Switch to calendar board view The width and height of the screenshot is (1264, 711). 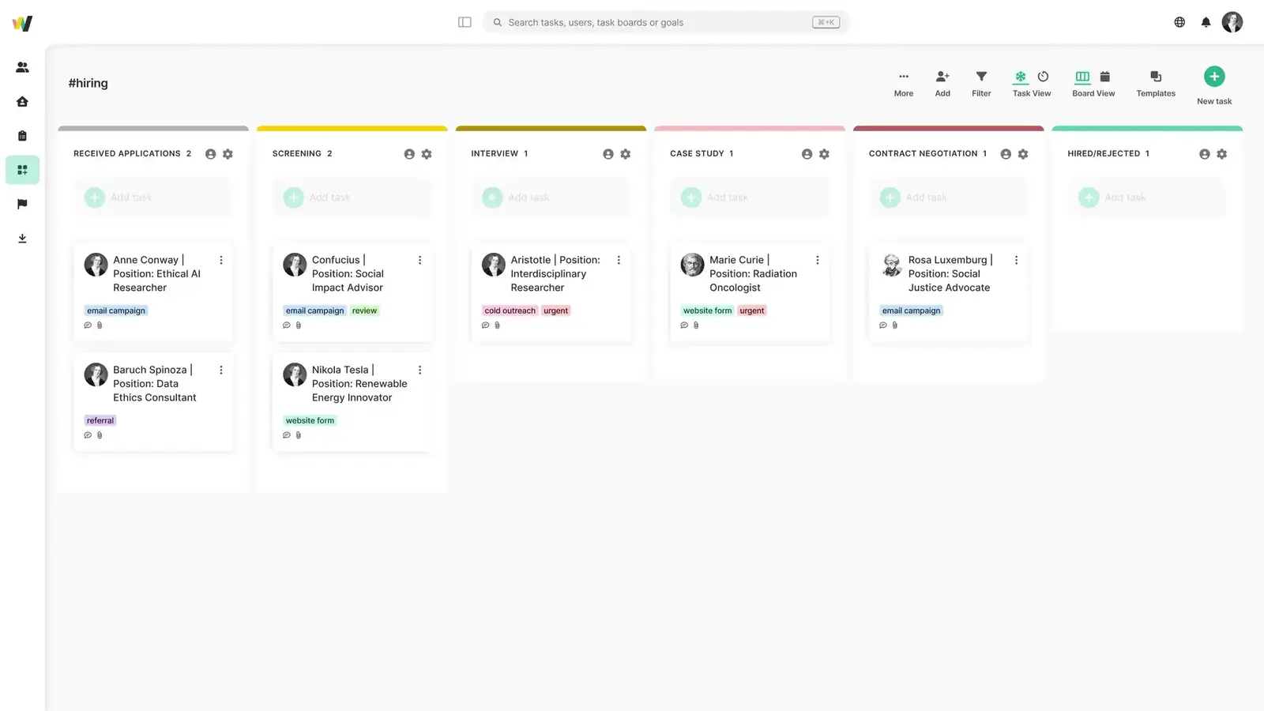[1105, 77]
